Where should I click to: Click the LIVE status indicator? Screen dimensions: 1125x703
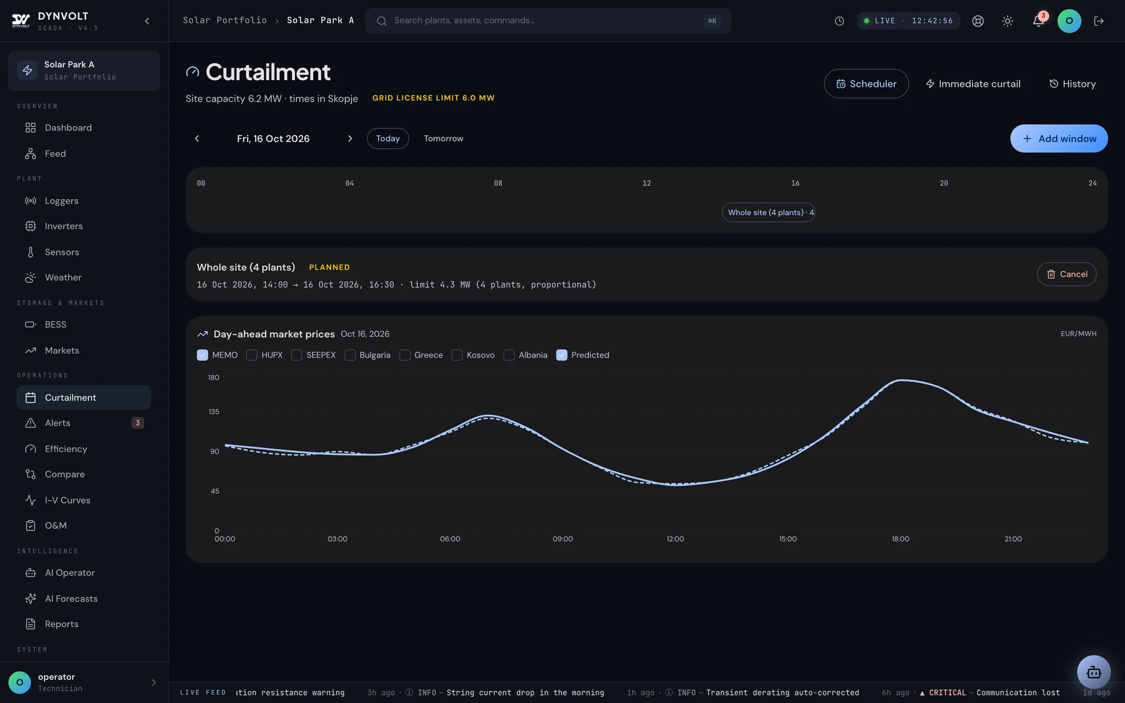[908, 21]
